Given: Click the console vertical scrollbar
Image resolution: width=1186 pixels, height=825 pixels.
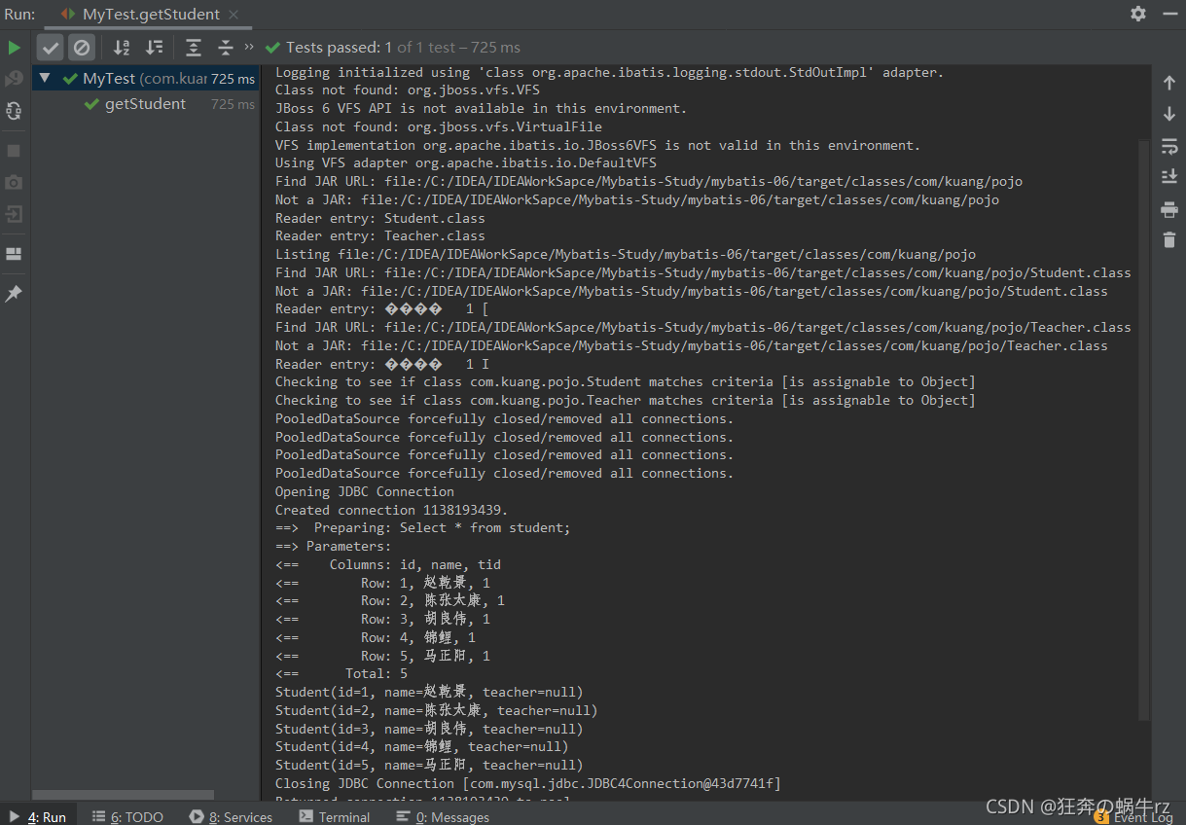Looking at the screenshot, I should tap(1145, 428).
